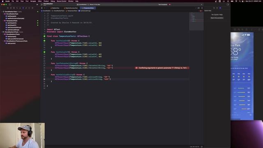Image resolution: width=263 pixels, height=148 pixels.
Task: Collapse the CloneWeatherUITests bundle
Action: coord(2,32)
